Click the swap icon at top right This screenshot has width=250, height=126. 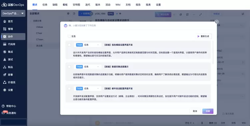point(243,14)
